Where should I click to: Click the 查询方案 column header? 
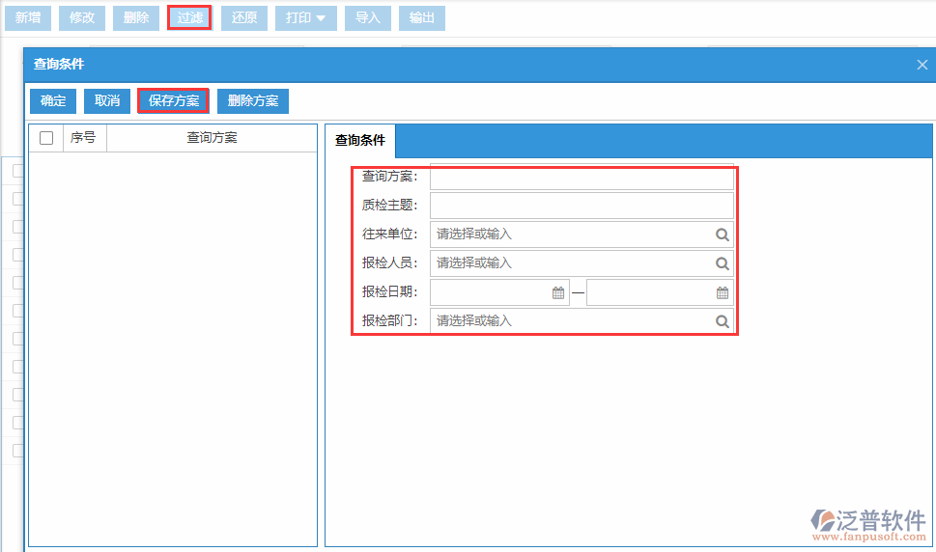click(x=212, y=138)
